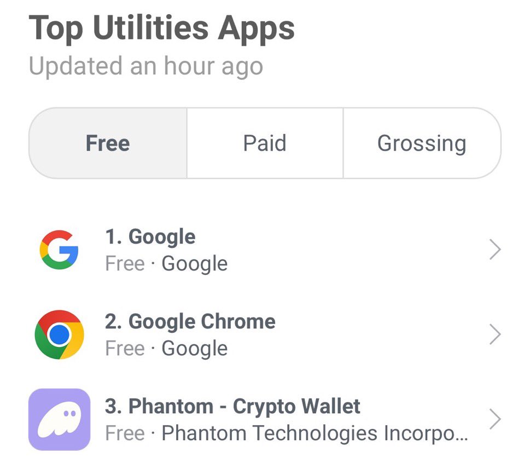Screen dimensions: 530x462
Task: Expand the Google row chevron arrow
Action: 495,250
